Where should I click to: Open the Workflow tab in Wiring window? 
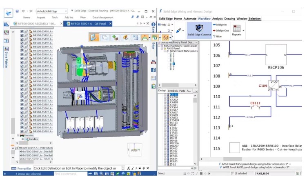(x=204, y=19)
